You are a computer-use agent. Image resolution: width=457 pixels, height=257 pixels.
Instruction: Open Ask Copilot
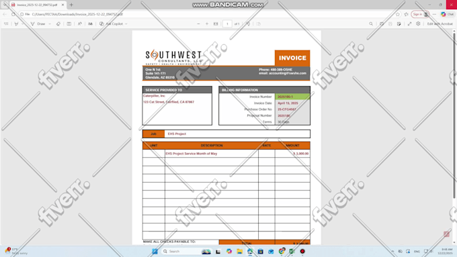(111, 24)
